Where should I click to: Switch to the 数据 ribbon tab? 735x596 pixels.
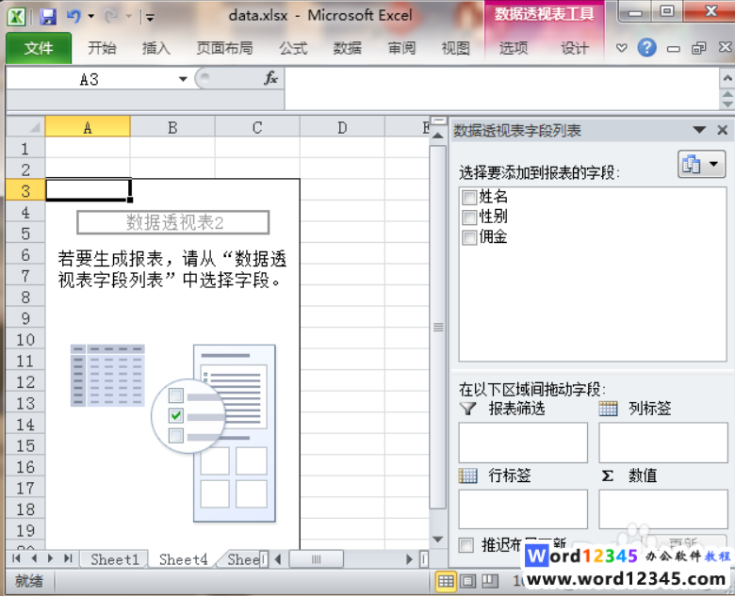(348, 48)
